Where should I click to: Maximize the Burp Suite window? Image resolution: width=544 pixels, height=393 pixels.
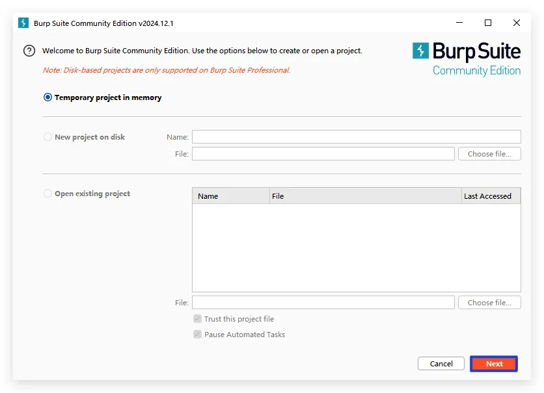[488, 23]
